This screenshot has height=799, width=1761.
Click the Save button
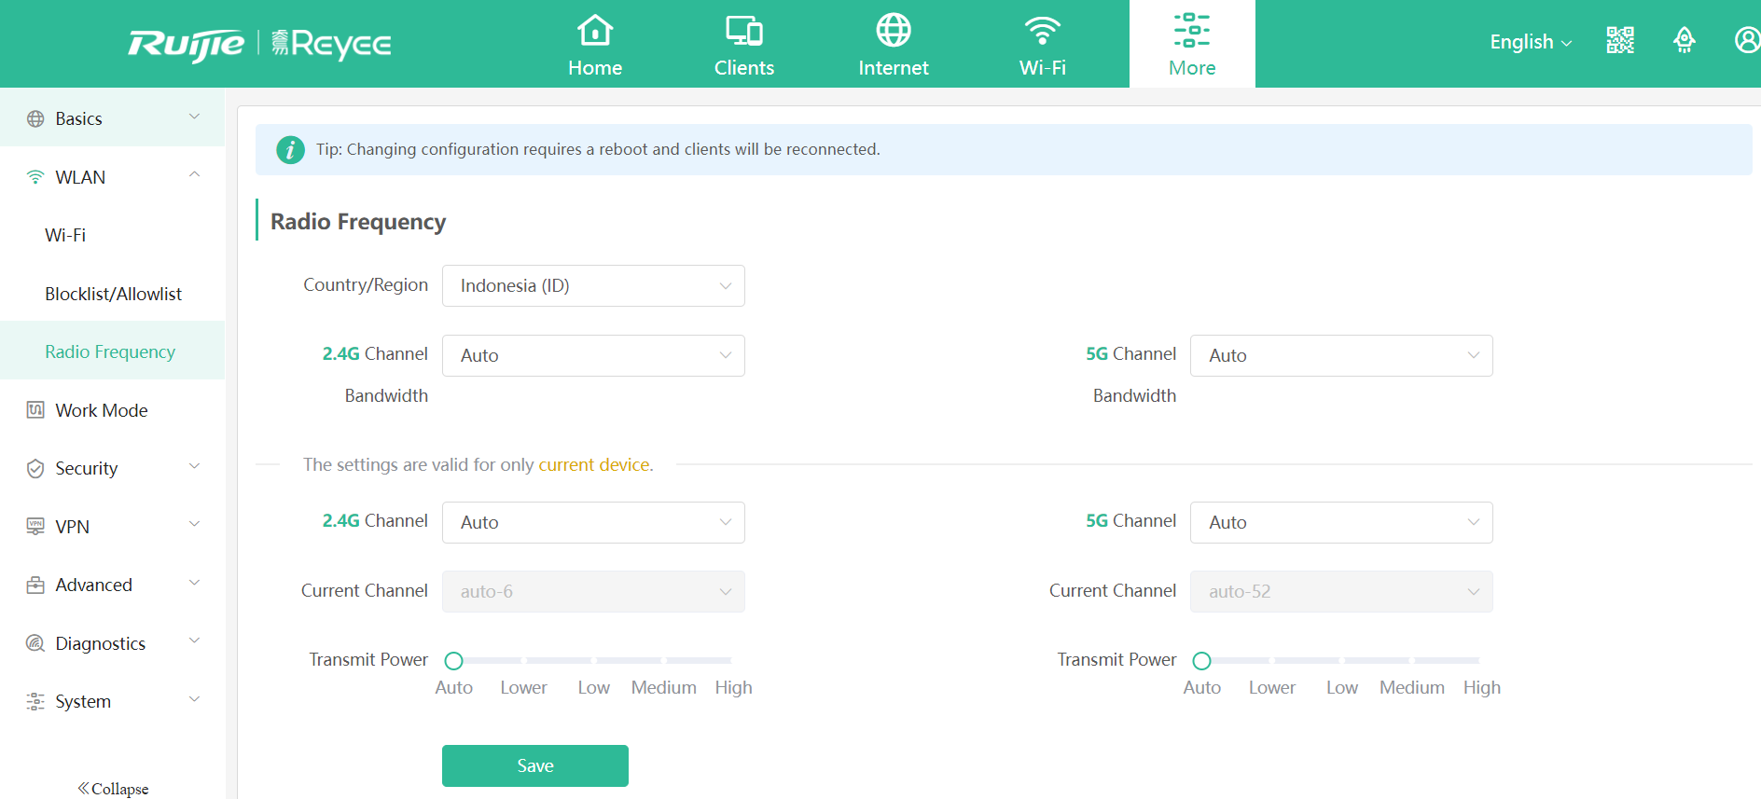(x=534, y=765)
